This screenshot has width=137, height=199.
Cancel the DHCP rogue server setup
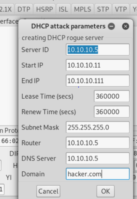pos(48,191)
